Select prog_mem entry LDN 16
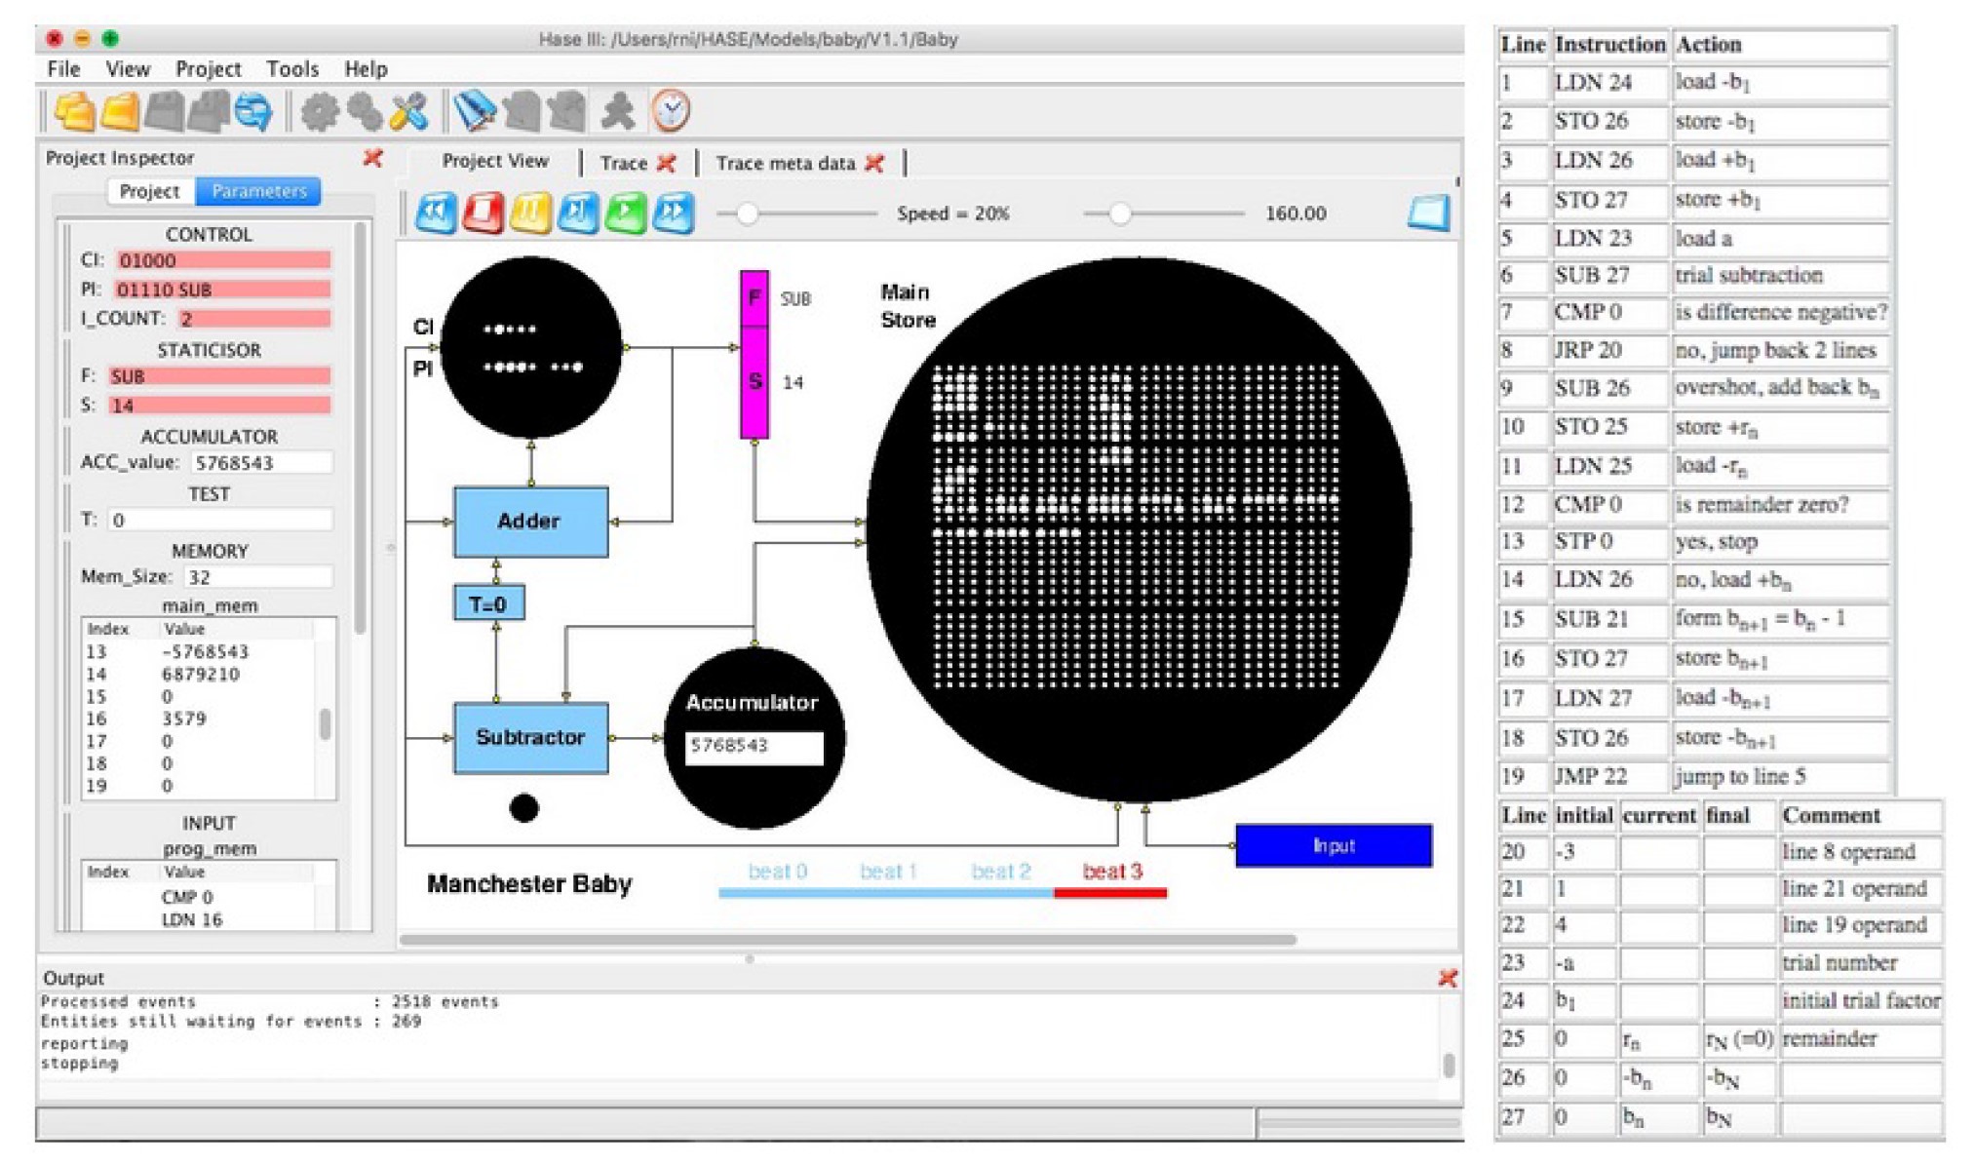This screenshot has height=1165, width=1975. 191,919
